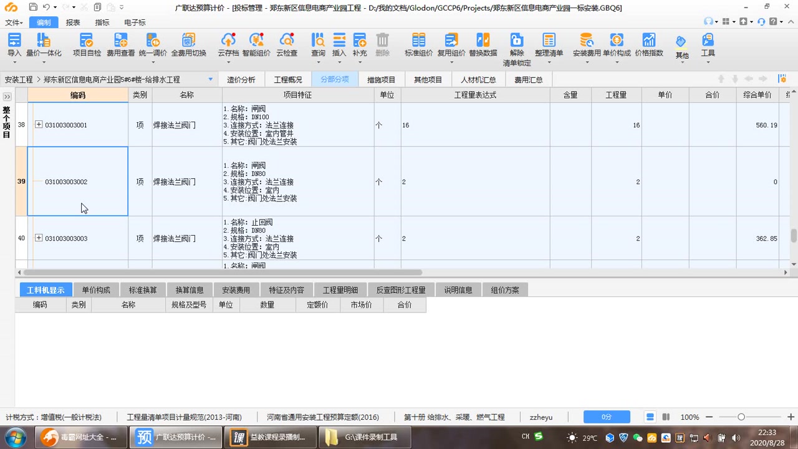Screen dimensions: 798x449
Task: Click the table vertical scrollbar thumb
Action: (794, 236)
